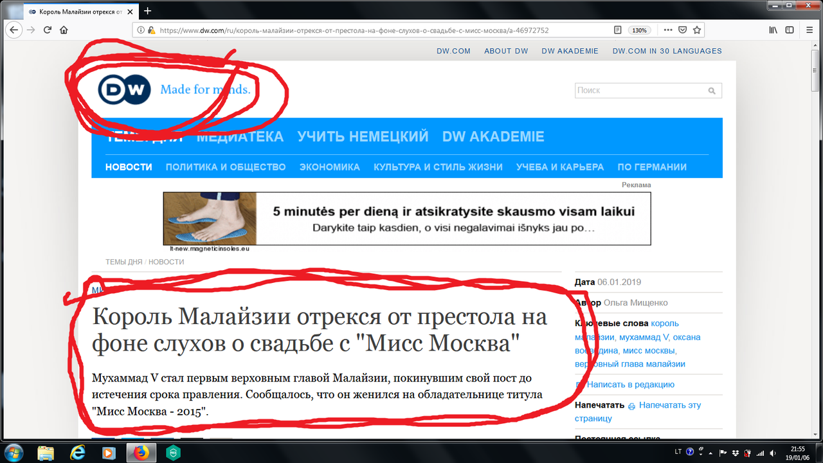Screen dimensions: 823x463
Task: Toggle the Firefox sidebars icon
Action: point(790,30)
